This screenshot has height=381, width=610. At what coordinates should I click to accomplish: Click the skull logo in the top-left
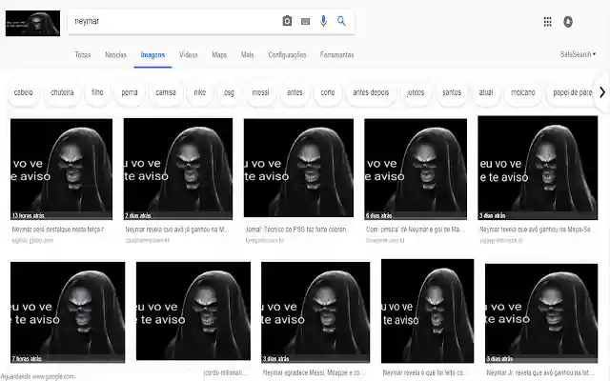32,23
